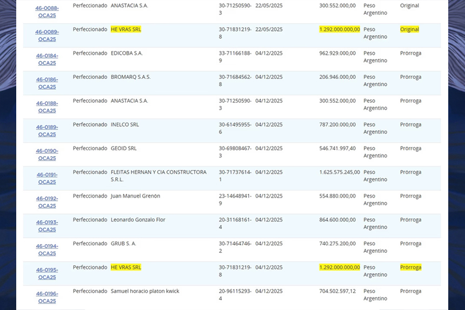465x310 pixels.
Task: Click amount 1.625.575.245,00
Action: (340, 172)
